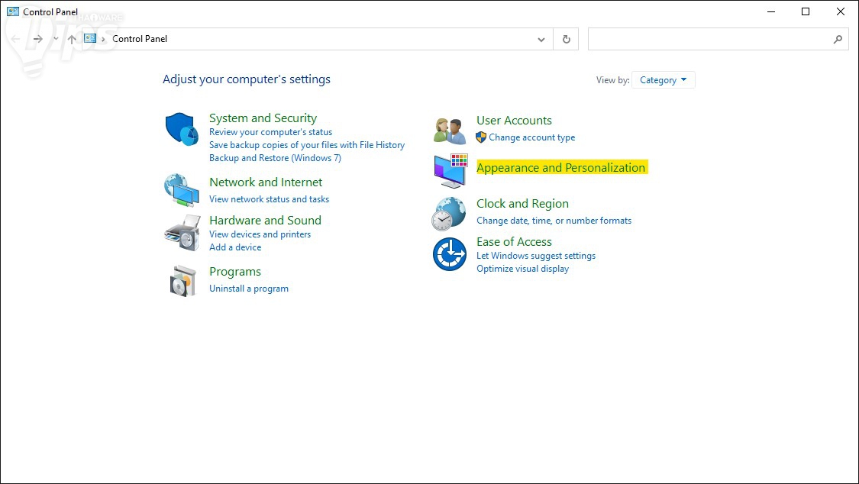Click the System and Security shield icon
Screen dimensions: 859x484
(x=182, y=129)
